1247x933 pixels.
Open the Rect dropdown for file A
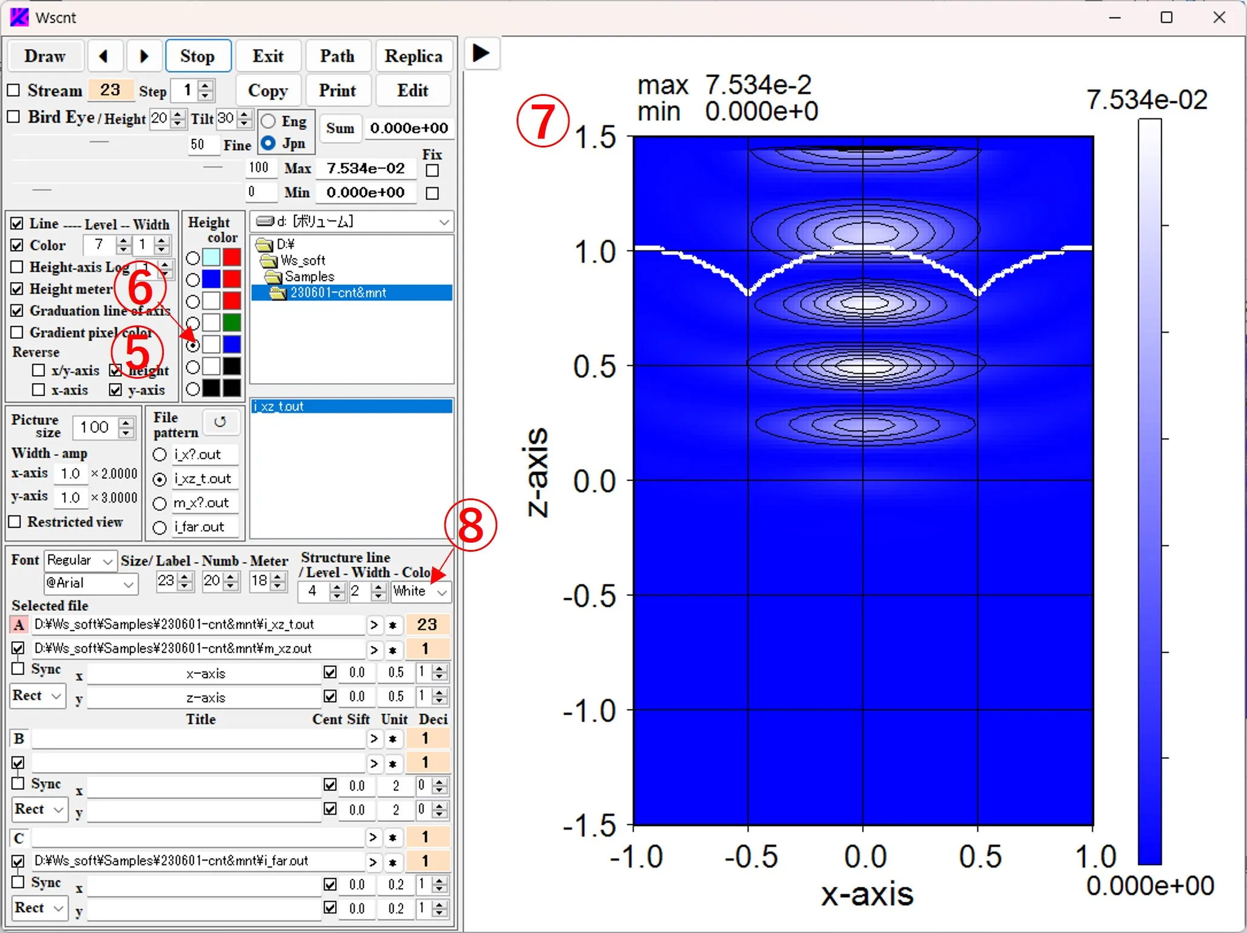tap(38, 696)
